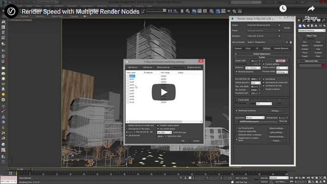The width and height of the screenshot is (327, 184).
Task: Toggle Transfer missing assets checkbox
Action: [158, 126]
